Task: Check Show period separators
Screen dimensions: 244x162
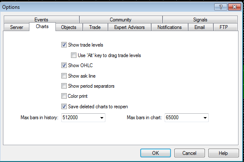Action: [64, 86]
